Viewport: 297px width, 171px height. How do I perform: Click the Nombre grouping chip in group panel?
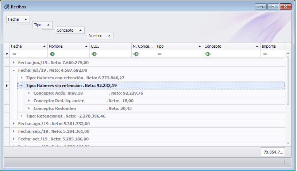100,36
